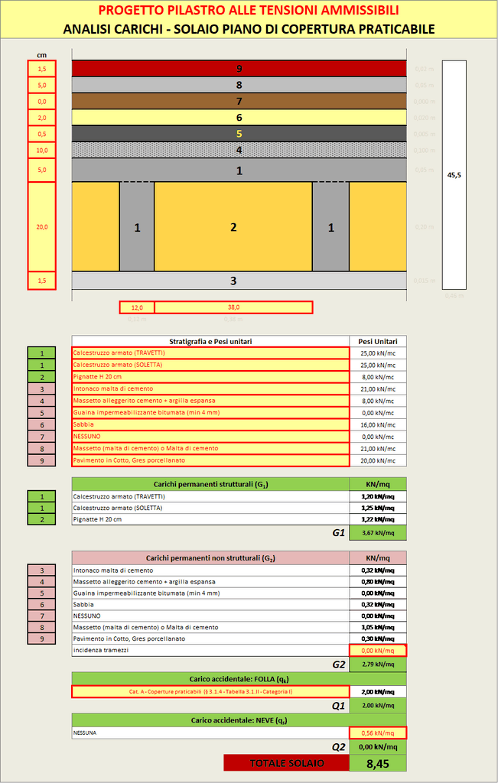The image size is (498, 783).
Task: Open the Sabbia material cell in Stratigrafia
Action: [210, 424]
